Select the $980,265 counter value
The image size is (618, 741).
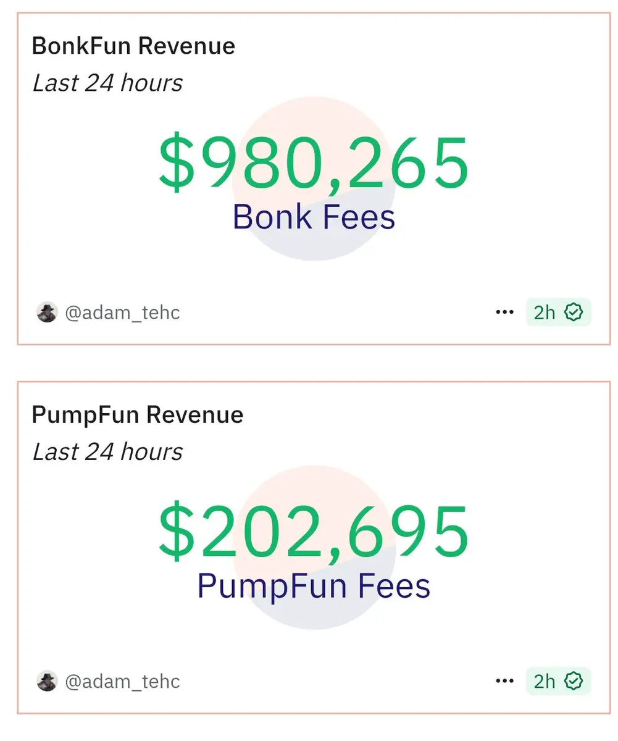point(314,162)
